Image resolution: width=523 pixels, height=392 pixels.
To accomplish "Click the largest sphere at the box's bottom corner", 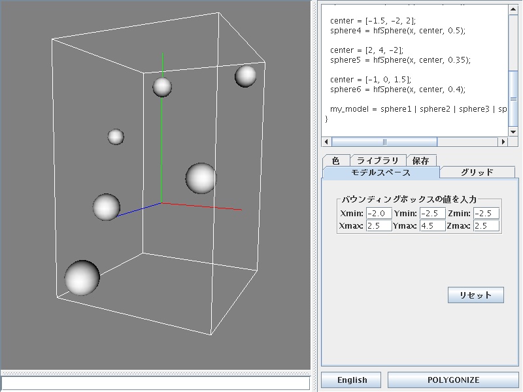I will tap(82, 278).
